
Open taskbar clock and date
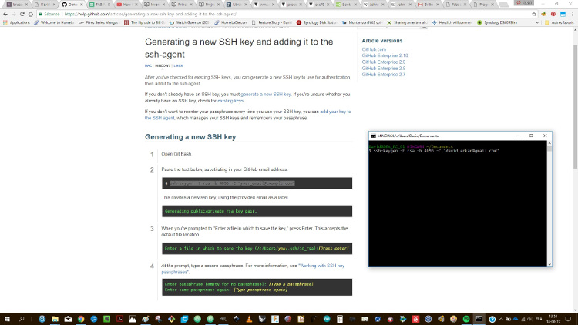[x=553, y=319]
